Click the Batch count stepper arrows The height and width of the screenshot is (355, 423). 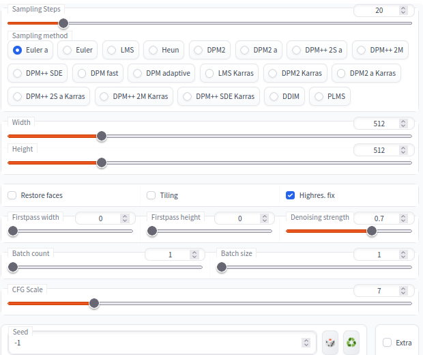[x=194, y=255]
